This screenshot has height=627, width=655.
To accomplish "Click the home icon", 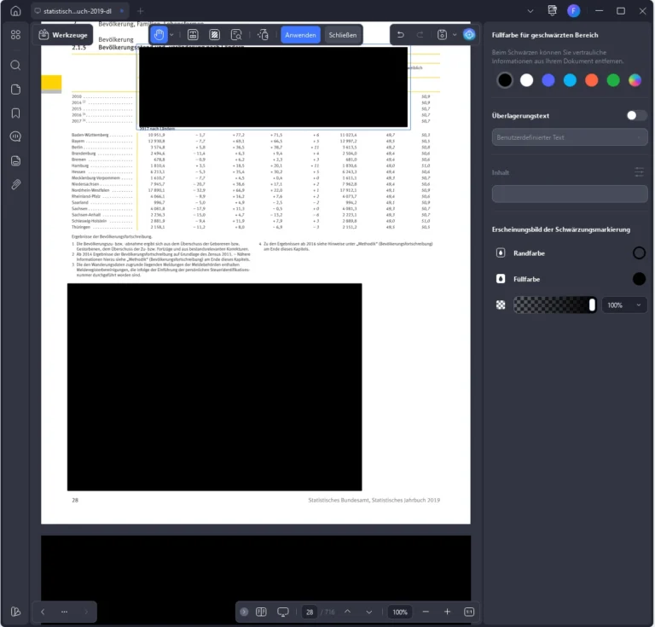I will click(15, 11).
